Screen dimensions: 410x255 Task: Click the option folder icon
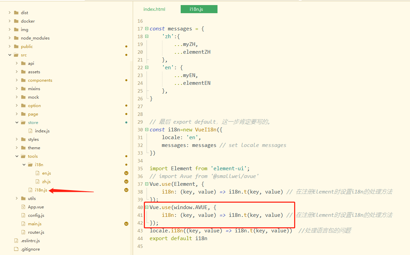click(x=23, y=105)
